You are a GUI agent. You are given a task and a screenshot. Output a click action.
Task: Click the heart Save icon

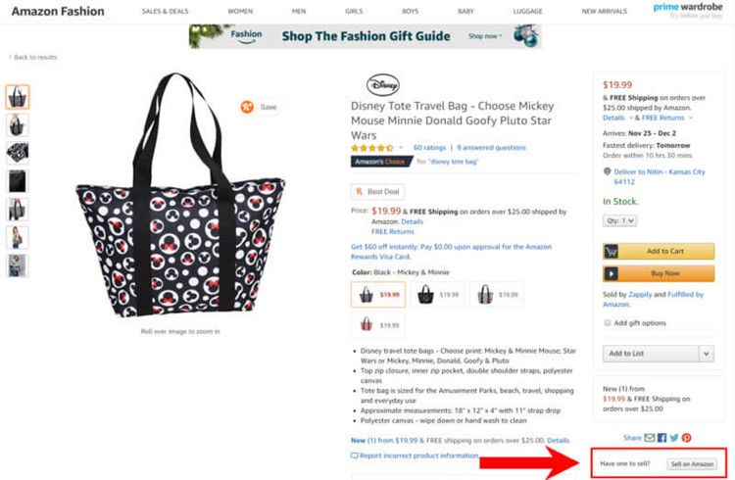point(247,107)
